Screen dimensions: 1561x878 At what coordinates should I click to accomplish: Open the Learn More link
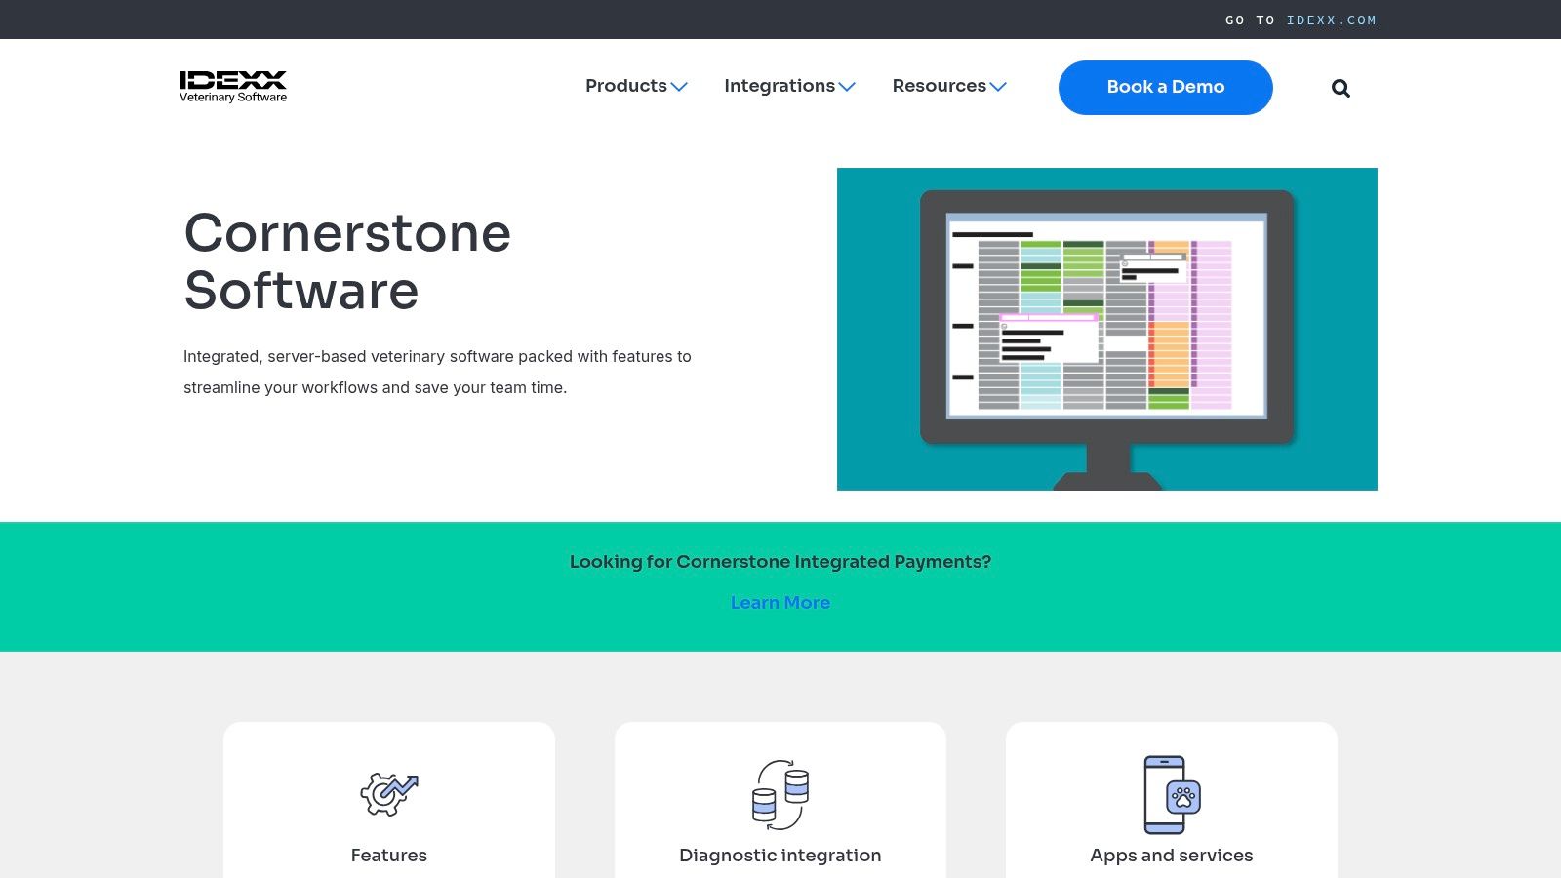click(780, 602)
